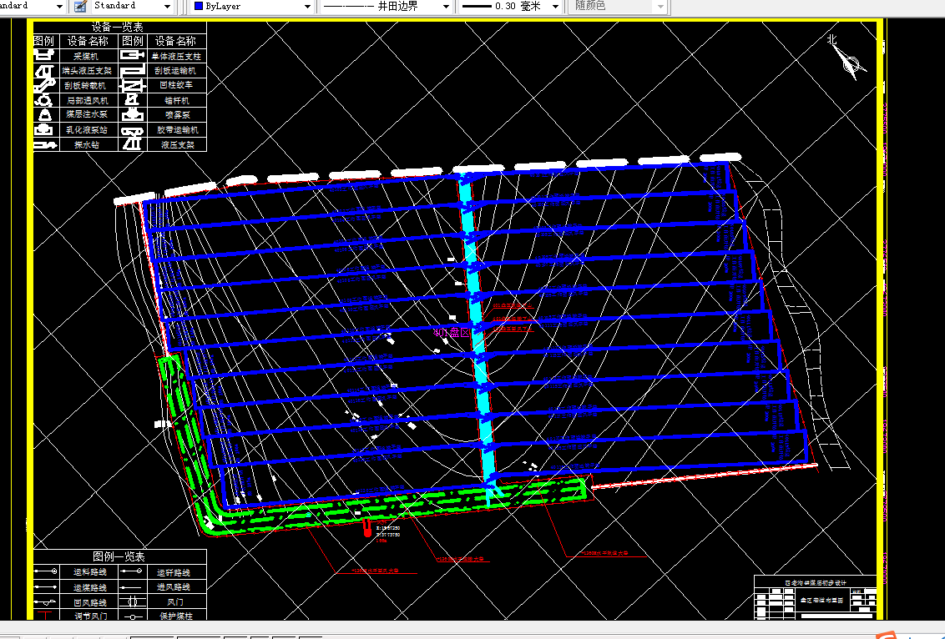Select the 局部通风机 legend symbol
The image size is (945, 639).
coord(44,100)
